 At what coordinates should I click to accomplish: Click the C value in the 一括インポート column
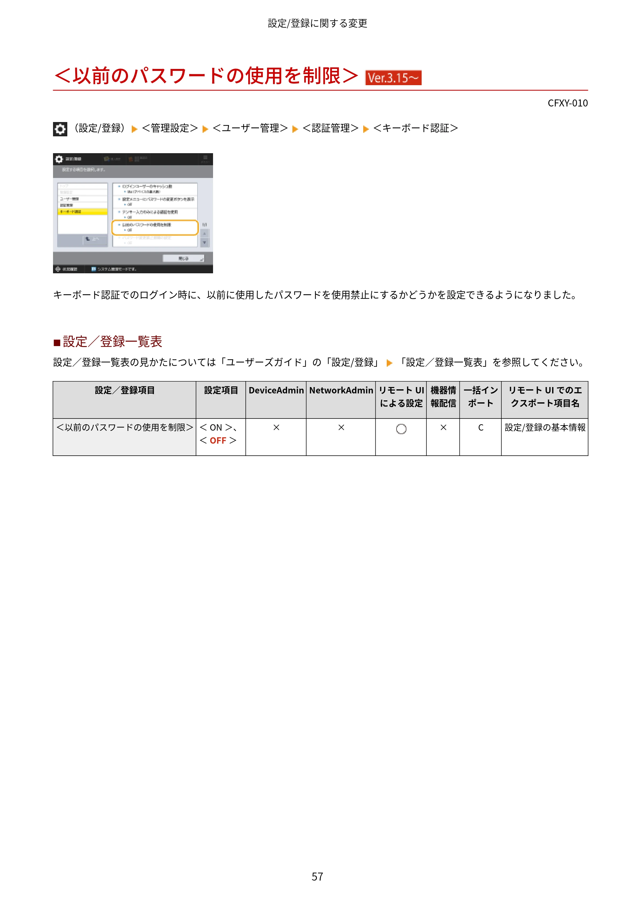(x=480, y=428)
